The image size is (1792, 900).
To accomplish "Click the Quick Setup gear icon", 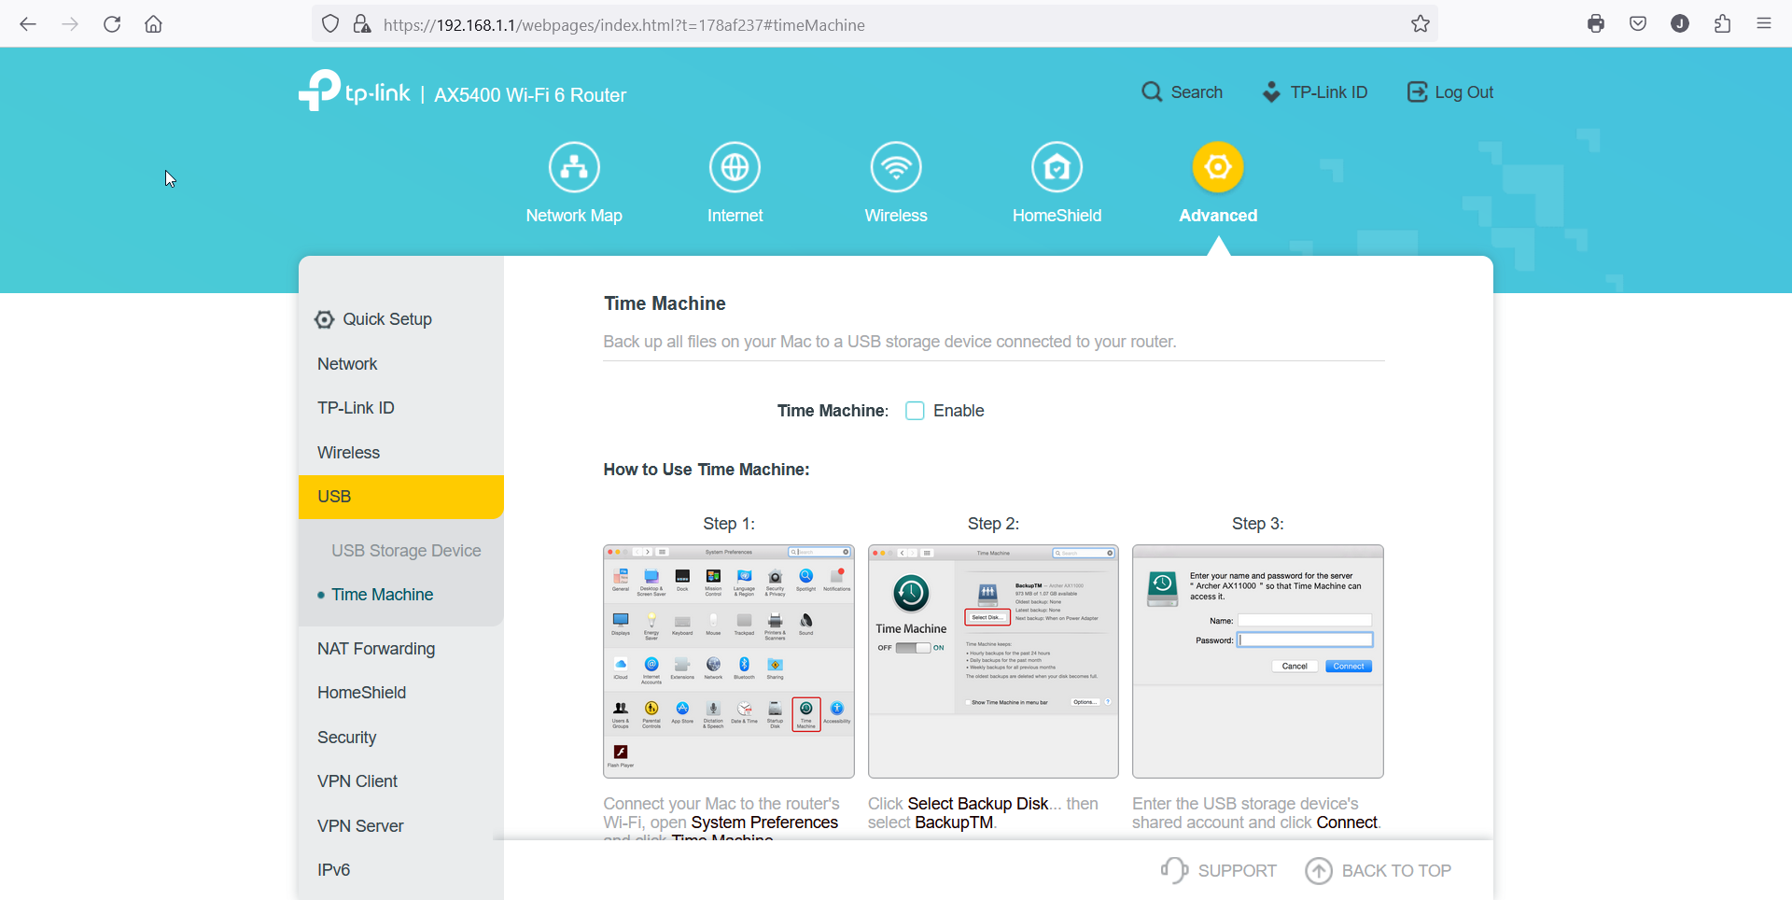I will (x=324, y=319).
